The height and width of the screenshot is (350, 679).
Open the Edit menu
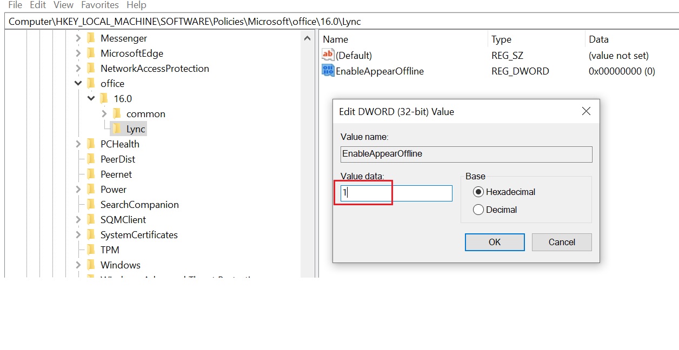point(38,5)
